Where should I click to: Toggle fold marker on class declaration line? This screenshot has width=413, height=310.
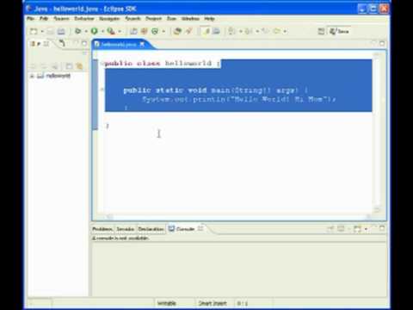(x=102, y=63)
